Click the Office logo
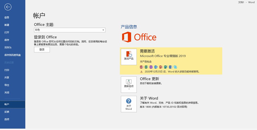 click(139, 37)
